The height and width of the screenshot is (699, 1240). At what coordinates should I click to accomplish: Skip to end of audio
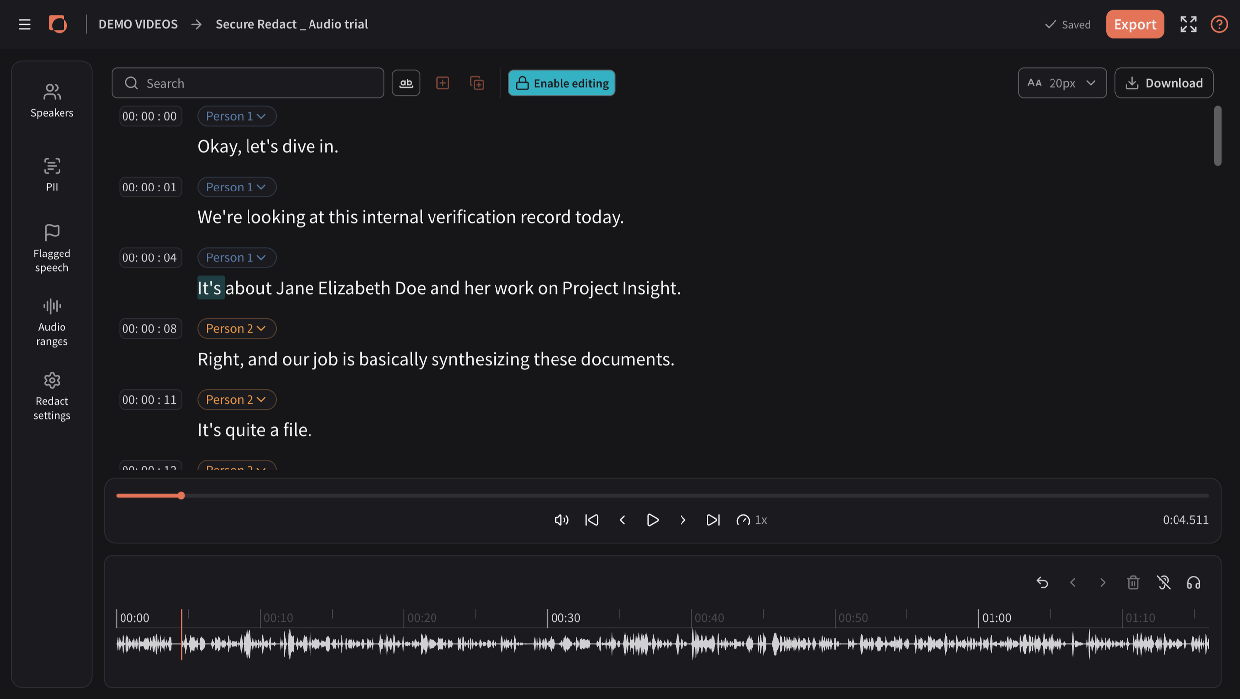(713, 520)
